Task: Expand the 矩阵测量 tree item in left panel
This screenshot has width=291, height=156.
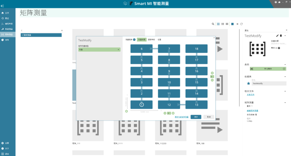Action: 41,35
